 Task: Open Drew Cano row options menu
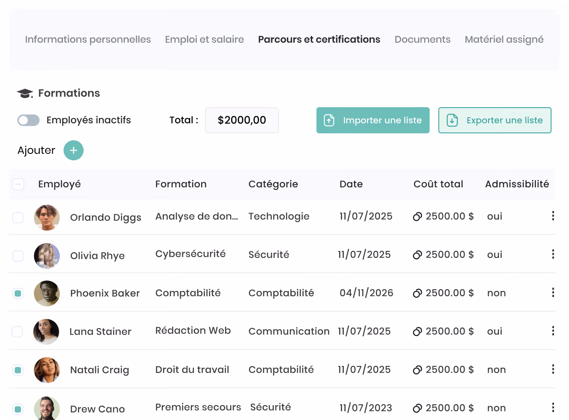tap(553, 407)
